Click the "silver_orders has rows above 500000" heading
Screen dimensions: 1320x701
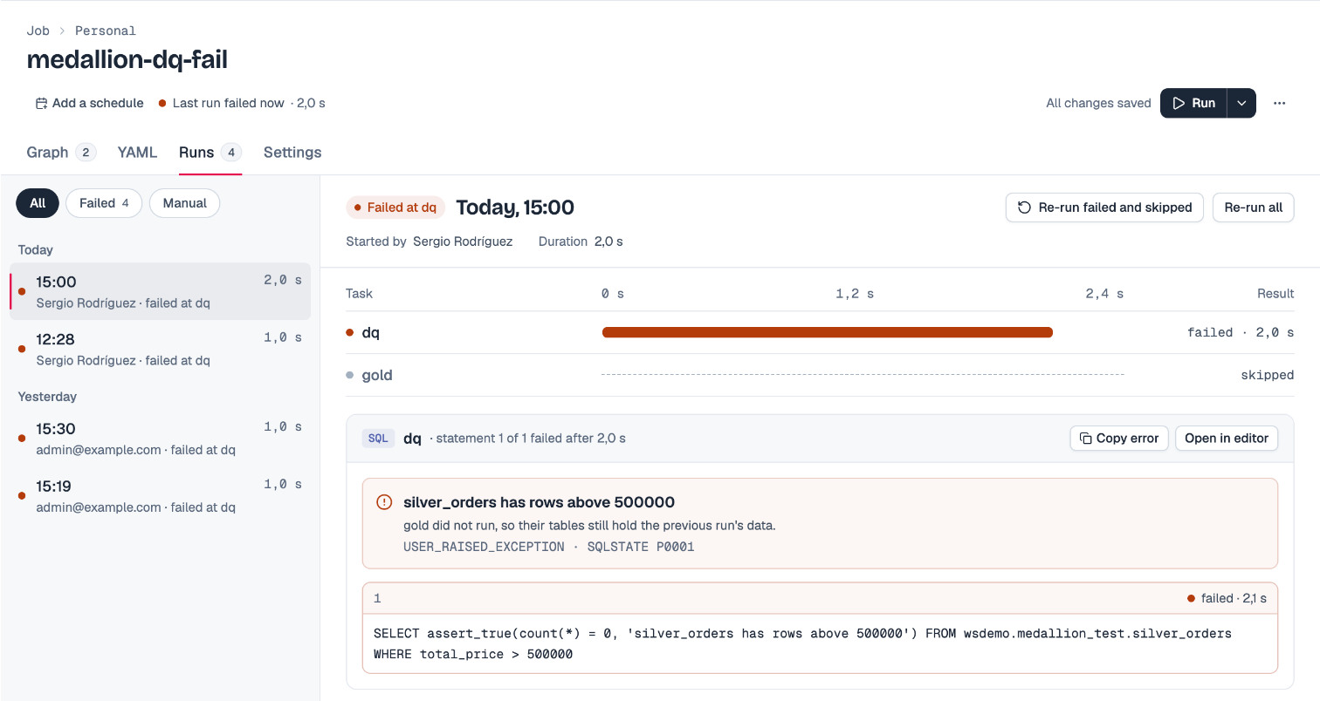[539, 502]
